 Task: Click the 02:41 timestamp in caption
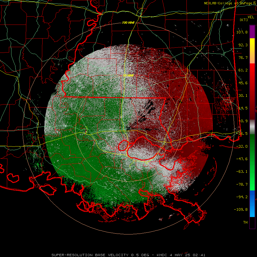pos(199,255)
